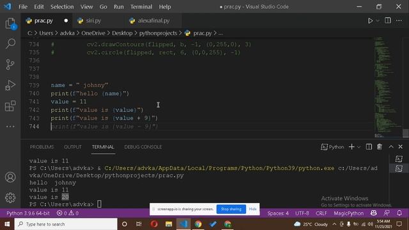This screenshot has width=409, height=230.
Task: Click the prac.py breadcrumb segment
Action: tap(203, 33)
